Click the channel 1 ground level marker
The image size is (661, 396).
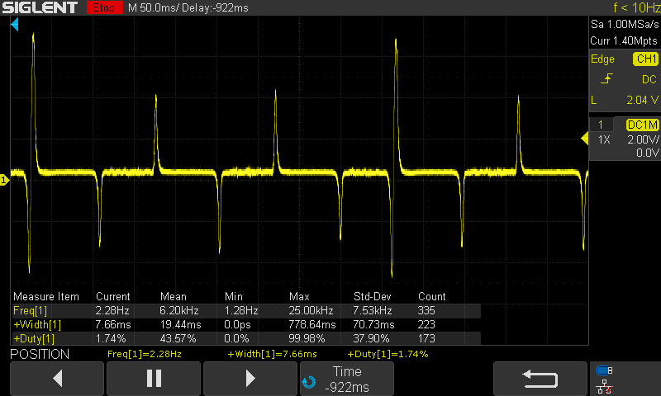(4, 180)
